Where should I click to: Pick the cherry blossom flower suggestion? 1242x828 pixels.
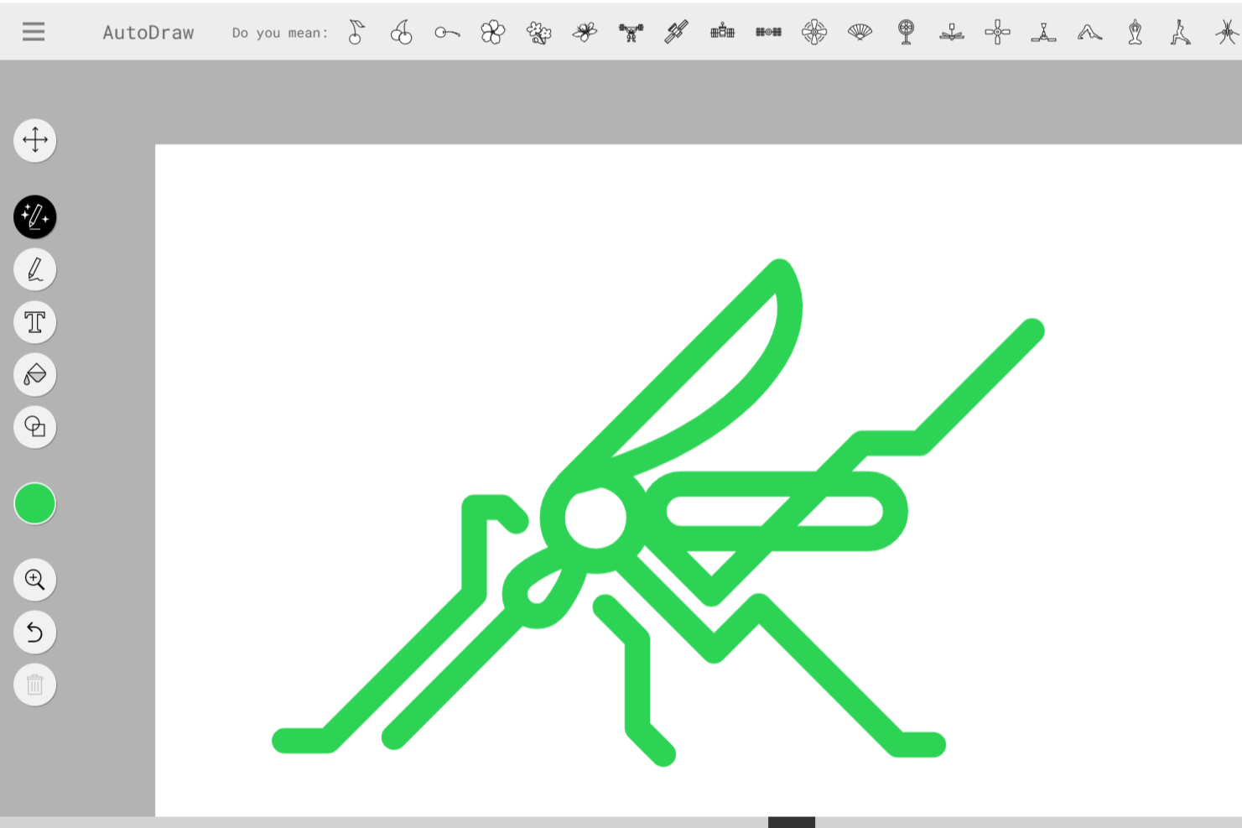click(x=493, y=32)
